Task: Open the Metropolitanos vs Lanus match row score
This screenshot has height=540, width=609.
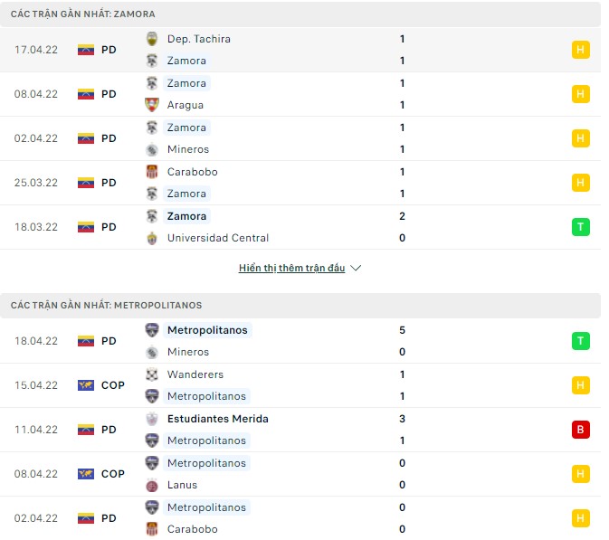Action: (402, 474)
